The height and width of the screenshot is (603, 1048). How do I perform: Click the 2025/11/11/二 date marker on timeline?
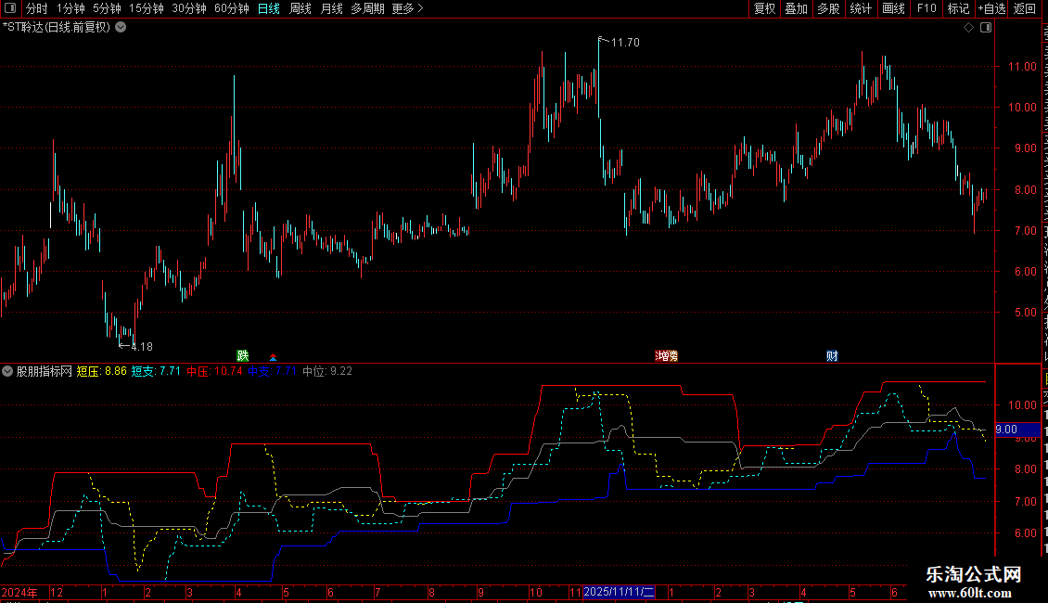coord(619,592)
